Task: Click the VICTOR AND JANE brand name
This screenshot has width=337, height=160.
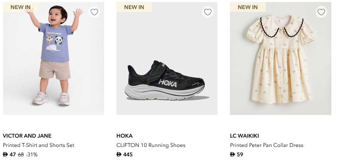Action: [27, 136]
